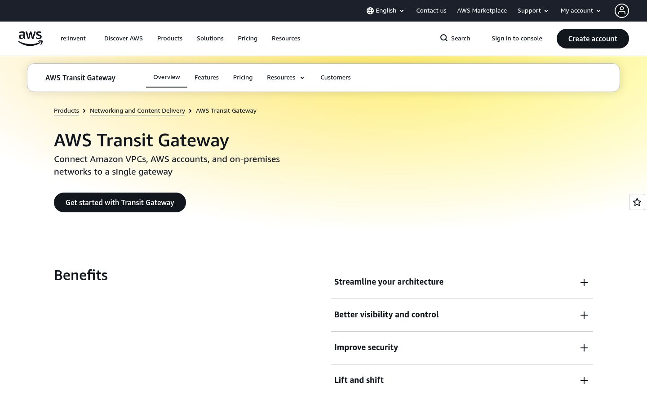This screenshot has height=404, width=647.
Task: Click AWS Transit Gateway title in sub-navigation
Action: [x=80, y=78]
